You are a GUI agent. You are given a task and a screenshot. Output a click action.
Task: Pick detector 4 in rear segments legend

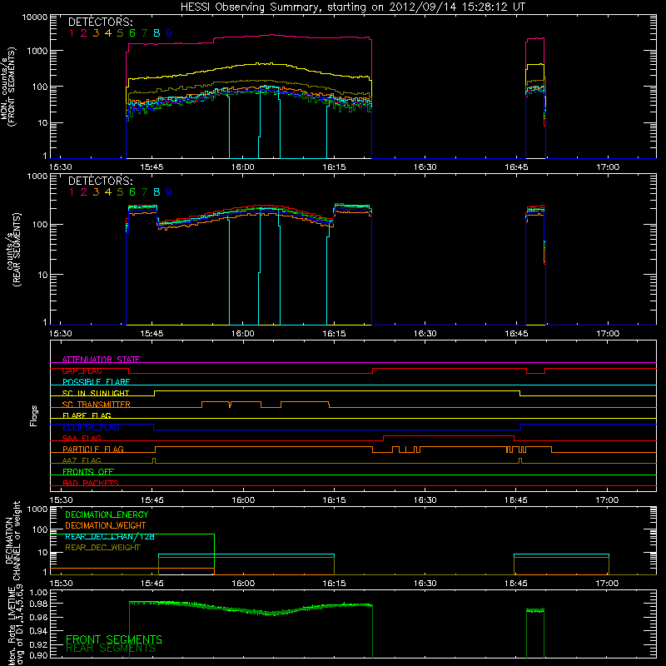click(x=108, y=192)
